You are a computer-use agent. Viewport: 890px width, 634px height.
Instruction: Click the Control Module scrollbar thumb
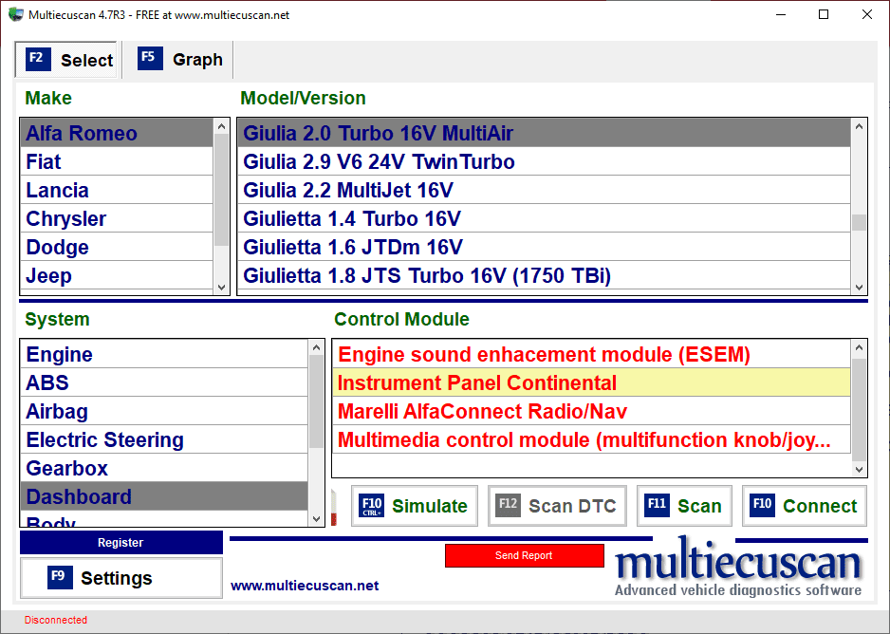click(x=860, y=409)
